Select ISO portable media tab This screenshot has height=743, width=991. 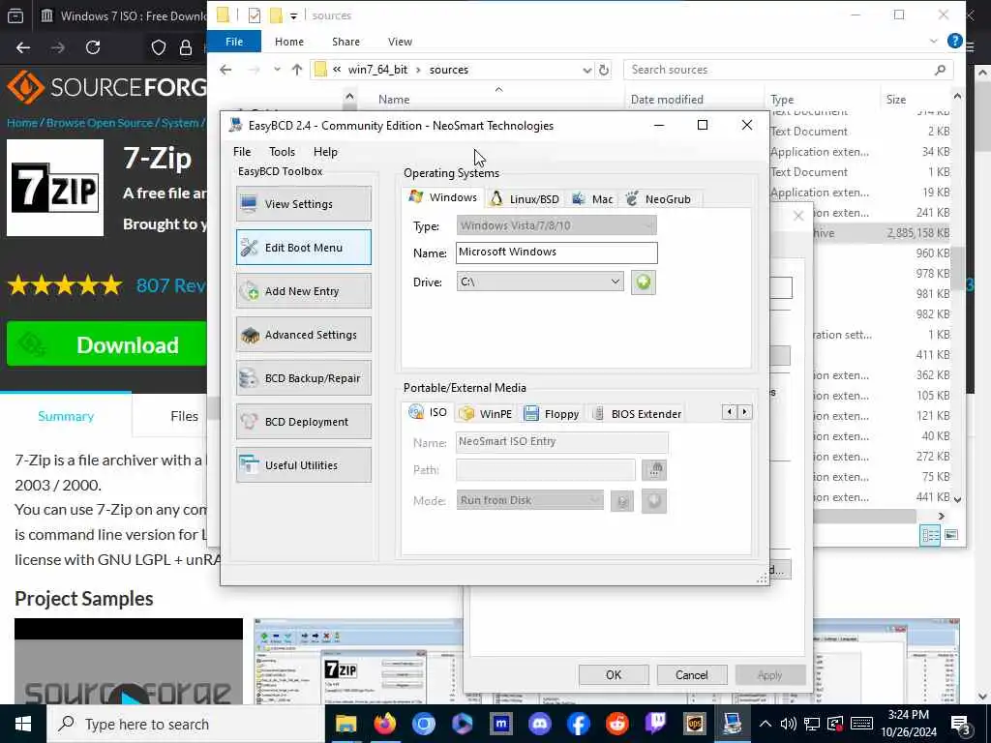click(x=428, y=412)
